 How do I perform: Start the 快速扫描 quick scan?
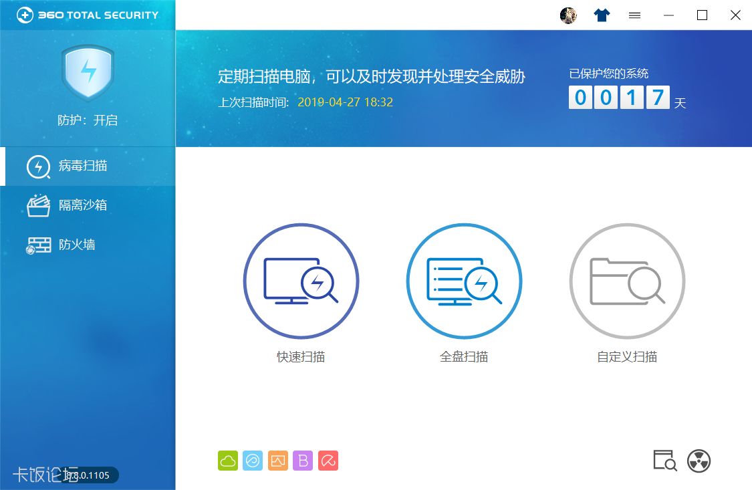pyautogui.click(x=301, y=281)
